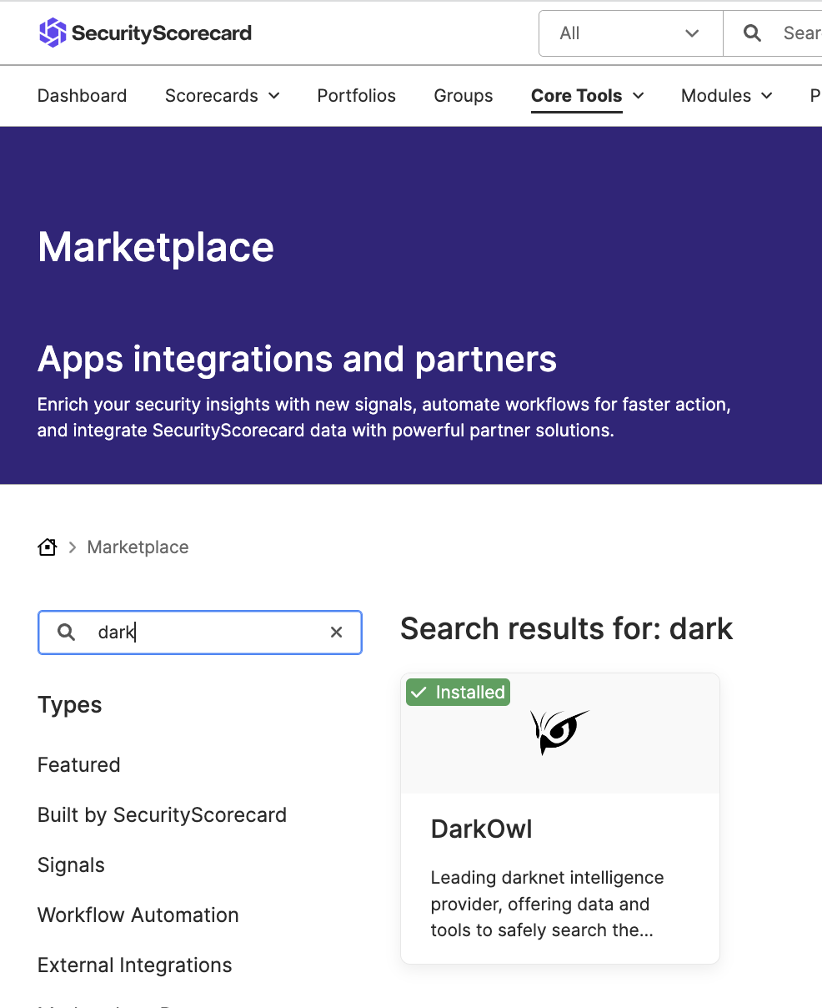Click the Types heading
This screenshot has height=1008, width=822.
[70, 705]
